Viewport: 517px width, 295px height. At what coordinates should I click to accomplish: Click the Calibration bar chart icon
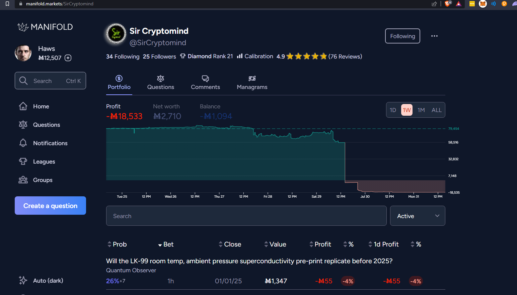click(x=240, y=56)
